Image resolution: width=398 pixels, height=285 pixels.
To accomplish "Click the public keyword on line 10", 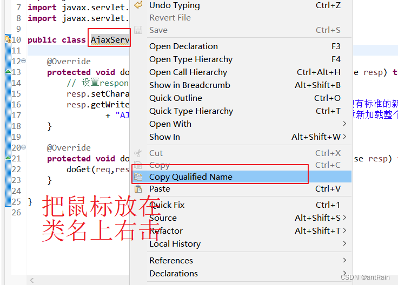I will point(42,40).
